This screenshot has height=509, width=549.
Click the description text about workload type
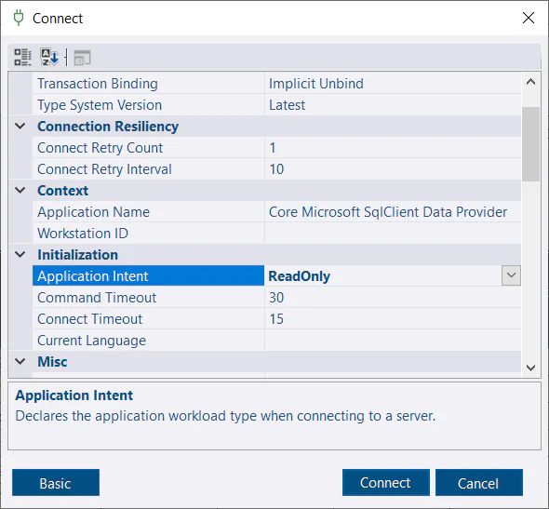225,416
